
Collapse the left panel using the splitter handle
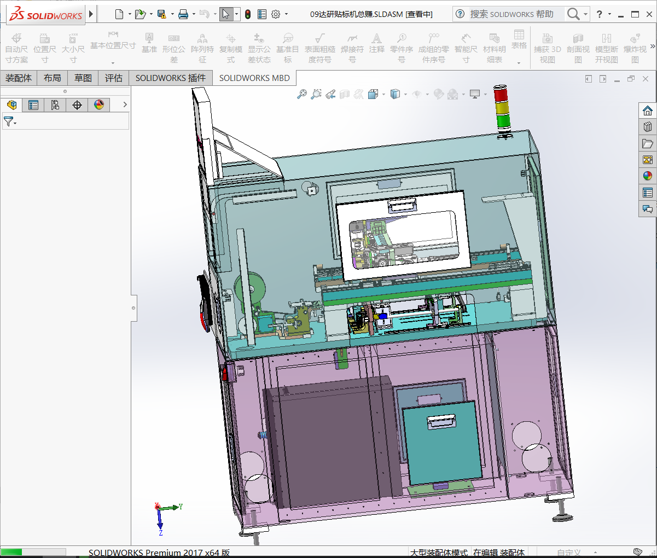tap(133, 308)
